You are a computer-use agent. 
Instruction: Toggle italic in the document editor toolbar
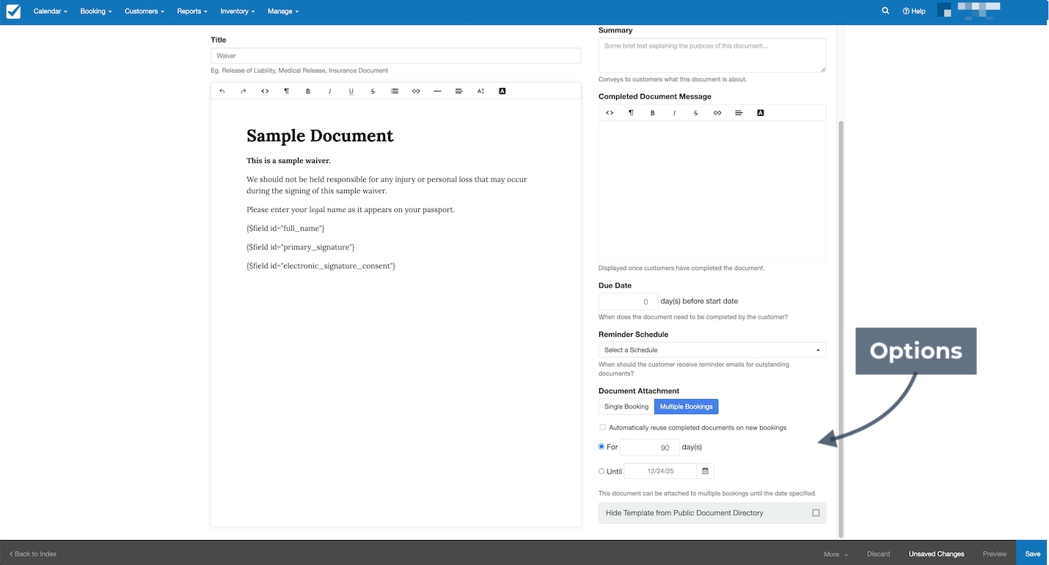330,91
